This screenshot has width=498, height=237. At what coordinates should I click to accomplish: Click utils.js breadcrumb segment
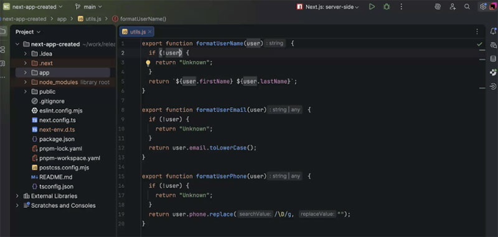tap(90, 19)
